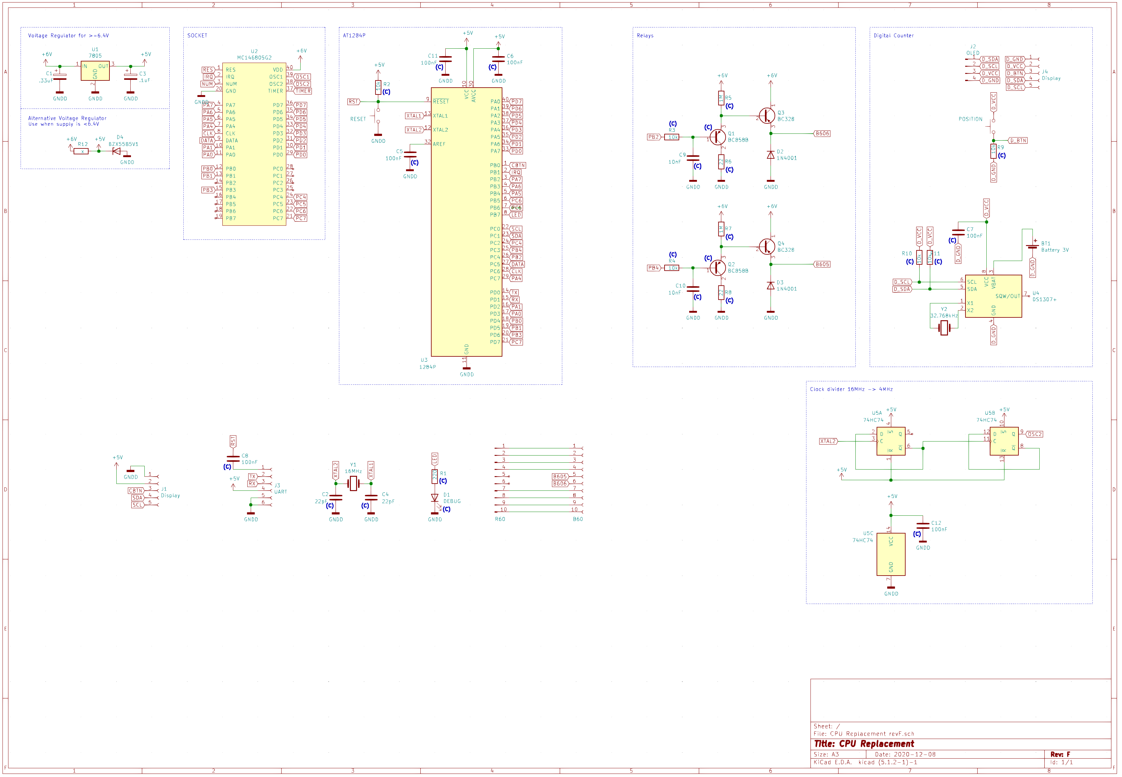1122x777 pixels.
Task: Click the 'File: CPU Replacement revF.sch' text
Action: coord(863,734)
